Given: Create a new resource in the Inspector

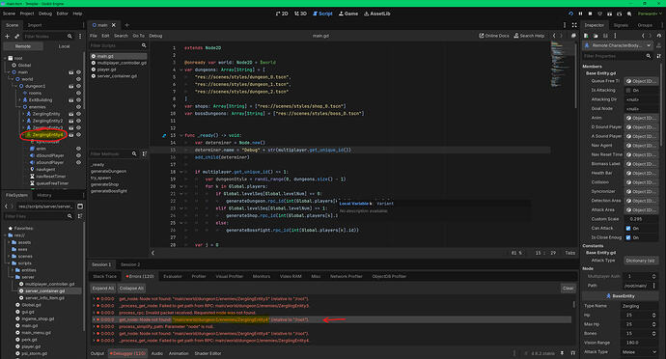Looking at the screenshot, I should tap(586, 36).
